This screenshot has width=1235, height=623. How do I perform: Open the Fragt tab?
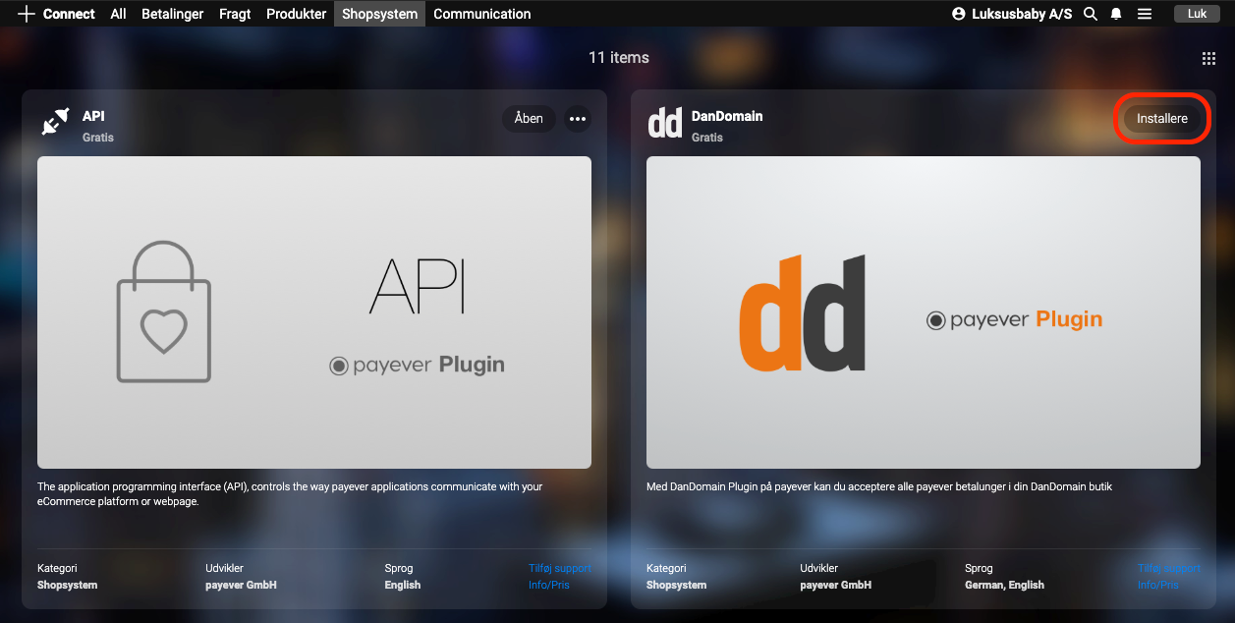pyautogui.click(x=235, y=14)
